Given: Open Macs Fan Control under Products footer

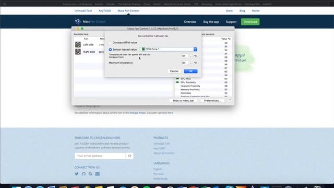Looking at the screenshot, I should [164, 153].
